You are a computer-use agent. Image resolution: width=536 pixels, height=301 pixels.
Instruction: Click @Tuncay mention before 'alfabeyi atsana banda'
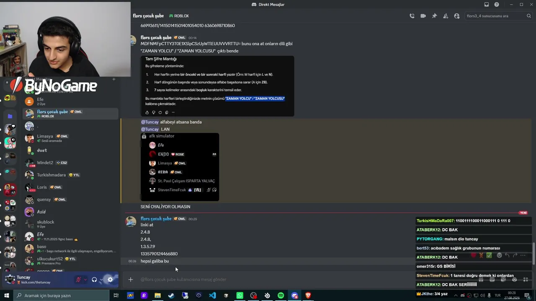tap(150, 122)
